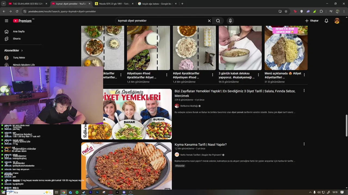Open the YouTube guide hamburger menu
Screen dimensions: 348x195
[x=7, y=21]
